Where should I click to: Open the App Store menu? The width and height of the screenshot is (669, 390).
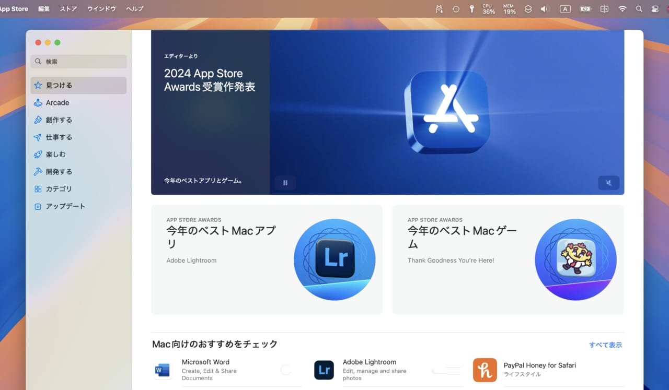tap(14, 9)
